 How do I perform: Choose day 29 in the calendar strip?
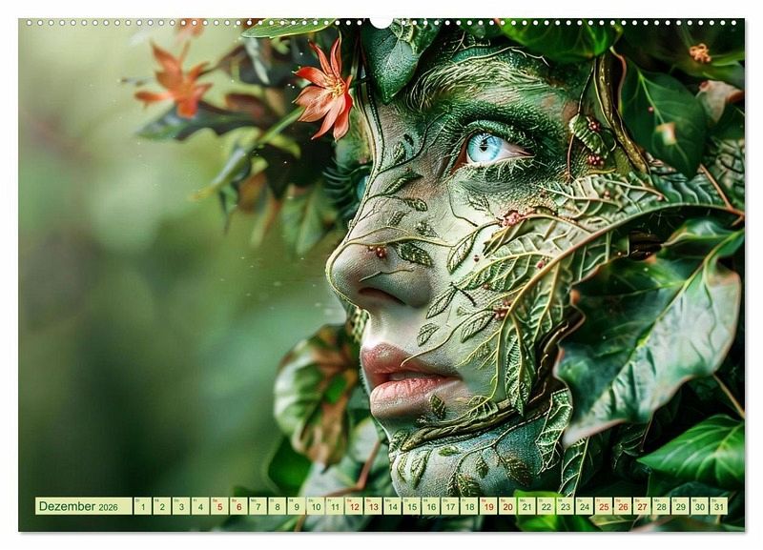pyautogui.click(x=681, y=506)
